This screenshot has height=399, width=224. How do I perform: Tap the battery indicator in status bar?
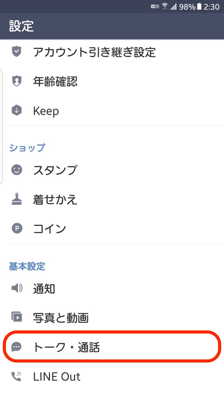click(199, 7)
